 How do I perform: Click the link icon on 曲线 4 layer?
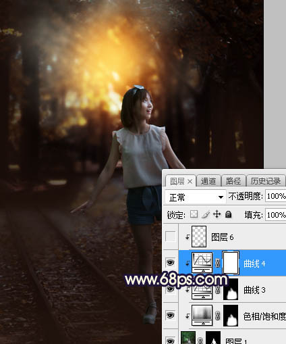click(217, 263)
